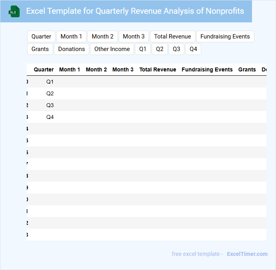276x270 pixels.
Task: Choose the Other Income tag
Action: [x=112, y=49]
